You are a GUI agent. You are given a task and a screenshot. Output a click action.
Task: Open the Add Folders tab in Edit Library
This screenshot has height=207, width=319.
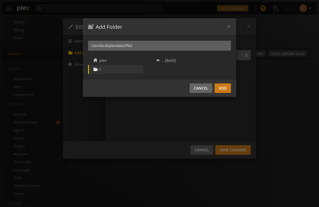pyautogui.click(x=75, y=53)
